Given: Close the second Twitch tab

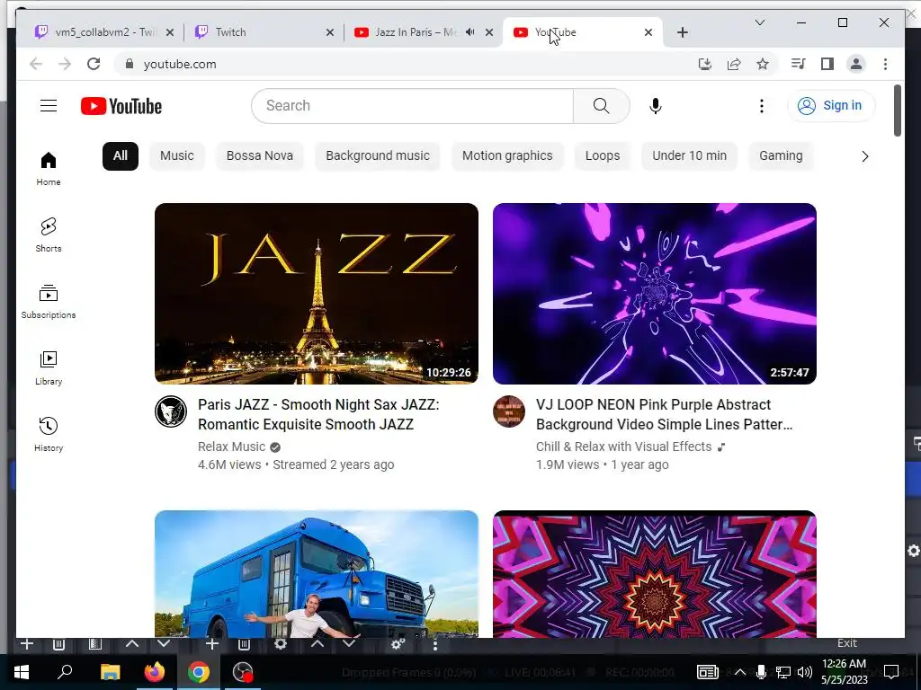Looking at the screenshot, I should (330, 32).
